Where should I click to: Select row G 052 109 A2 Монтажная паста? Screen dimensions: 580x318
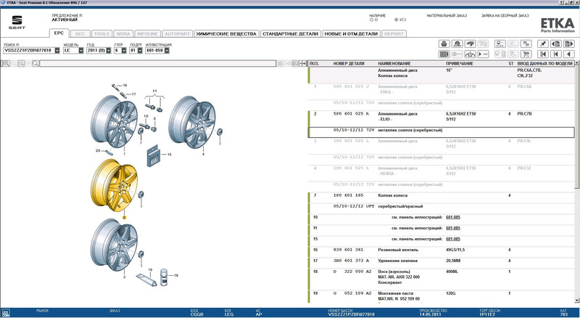click(442, 296)
